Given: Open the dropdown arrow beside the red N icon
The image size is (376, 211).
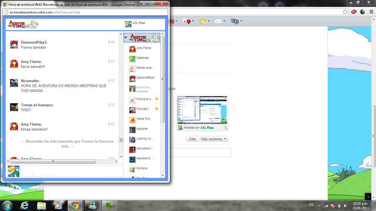Looking at the screenshot, I should [x=176, y=21].
